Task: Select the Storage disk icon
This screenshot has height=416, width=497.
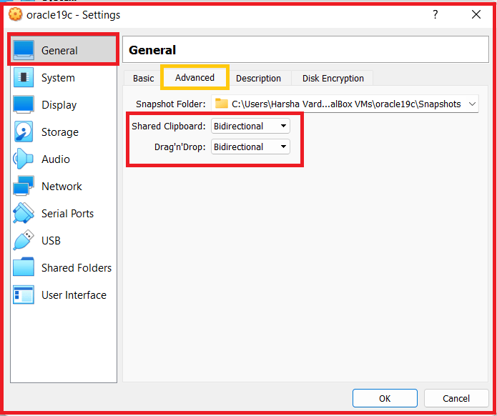Action: coord(24,132)
